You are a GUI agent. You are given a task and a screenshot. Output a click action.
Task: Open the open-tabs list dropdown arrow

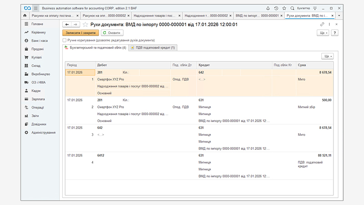339,15
